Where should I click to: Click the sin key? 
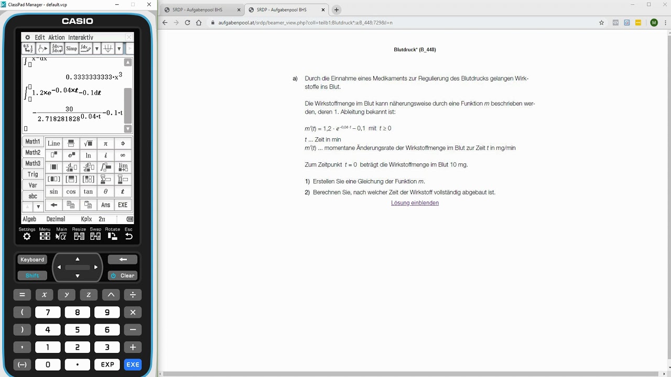click(x=54, y=192)
